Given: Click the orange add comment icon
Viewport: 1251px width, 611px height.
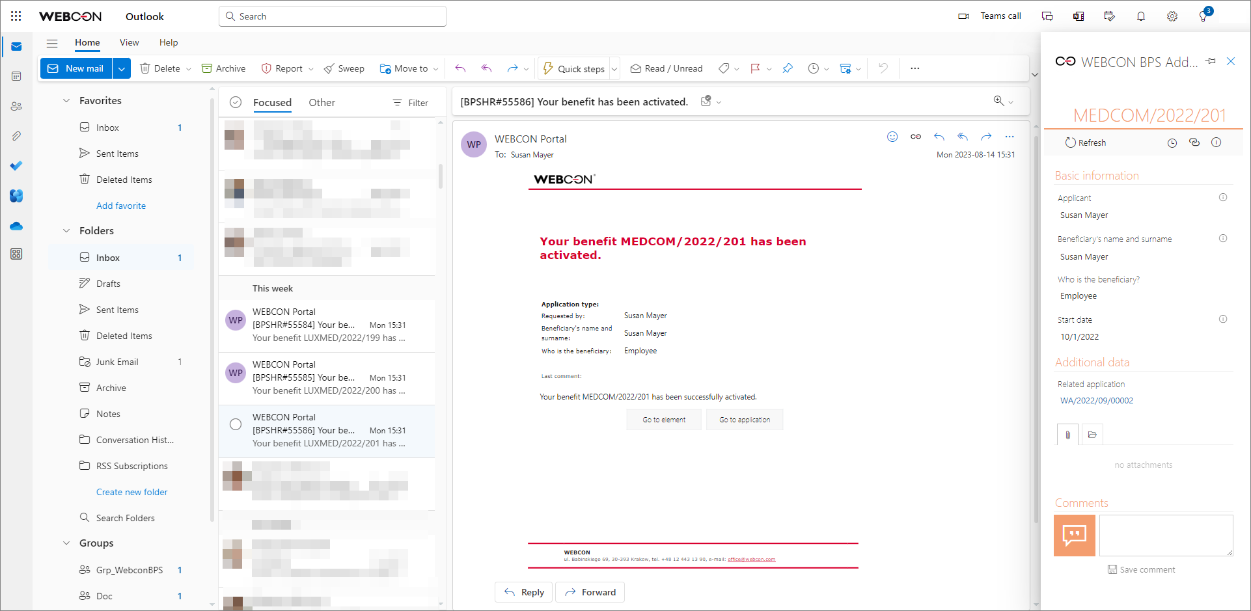Looking at the screenshot, I should tap(1075, 536).
